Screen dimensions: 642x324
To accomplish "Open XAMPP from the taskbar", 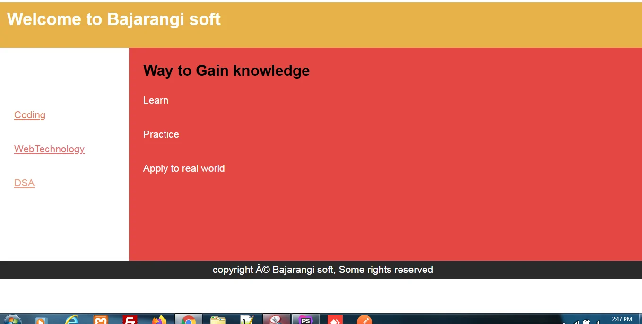I will tap(101, 320).
